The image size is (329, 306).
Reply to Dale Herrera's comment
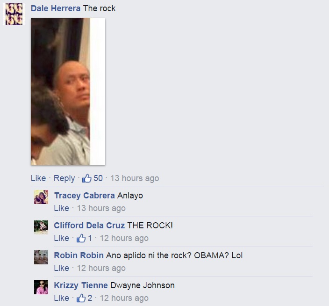tap(64, 178)
